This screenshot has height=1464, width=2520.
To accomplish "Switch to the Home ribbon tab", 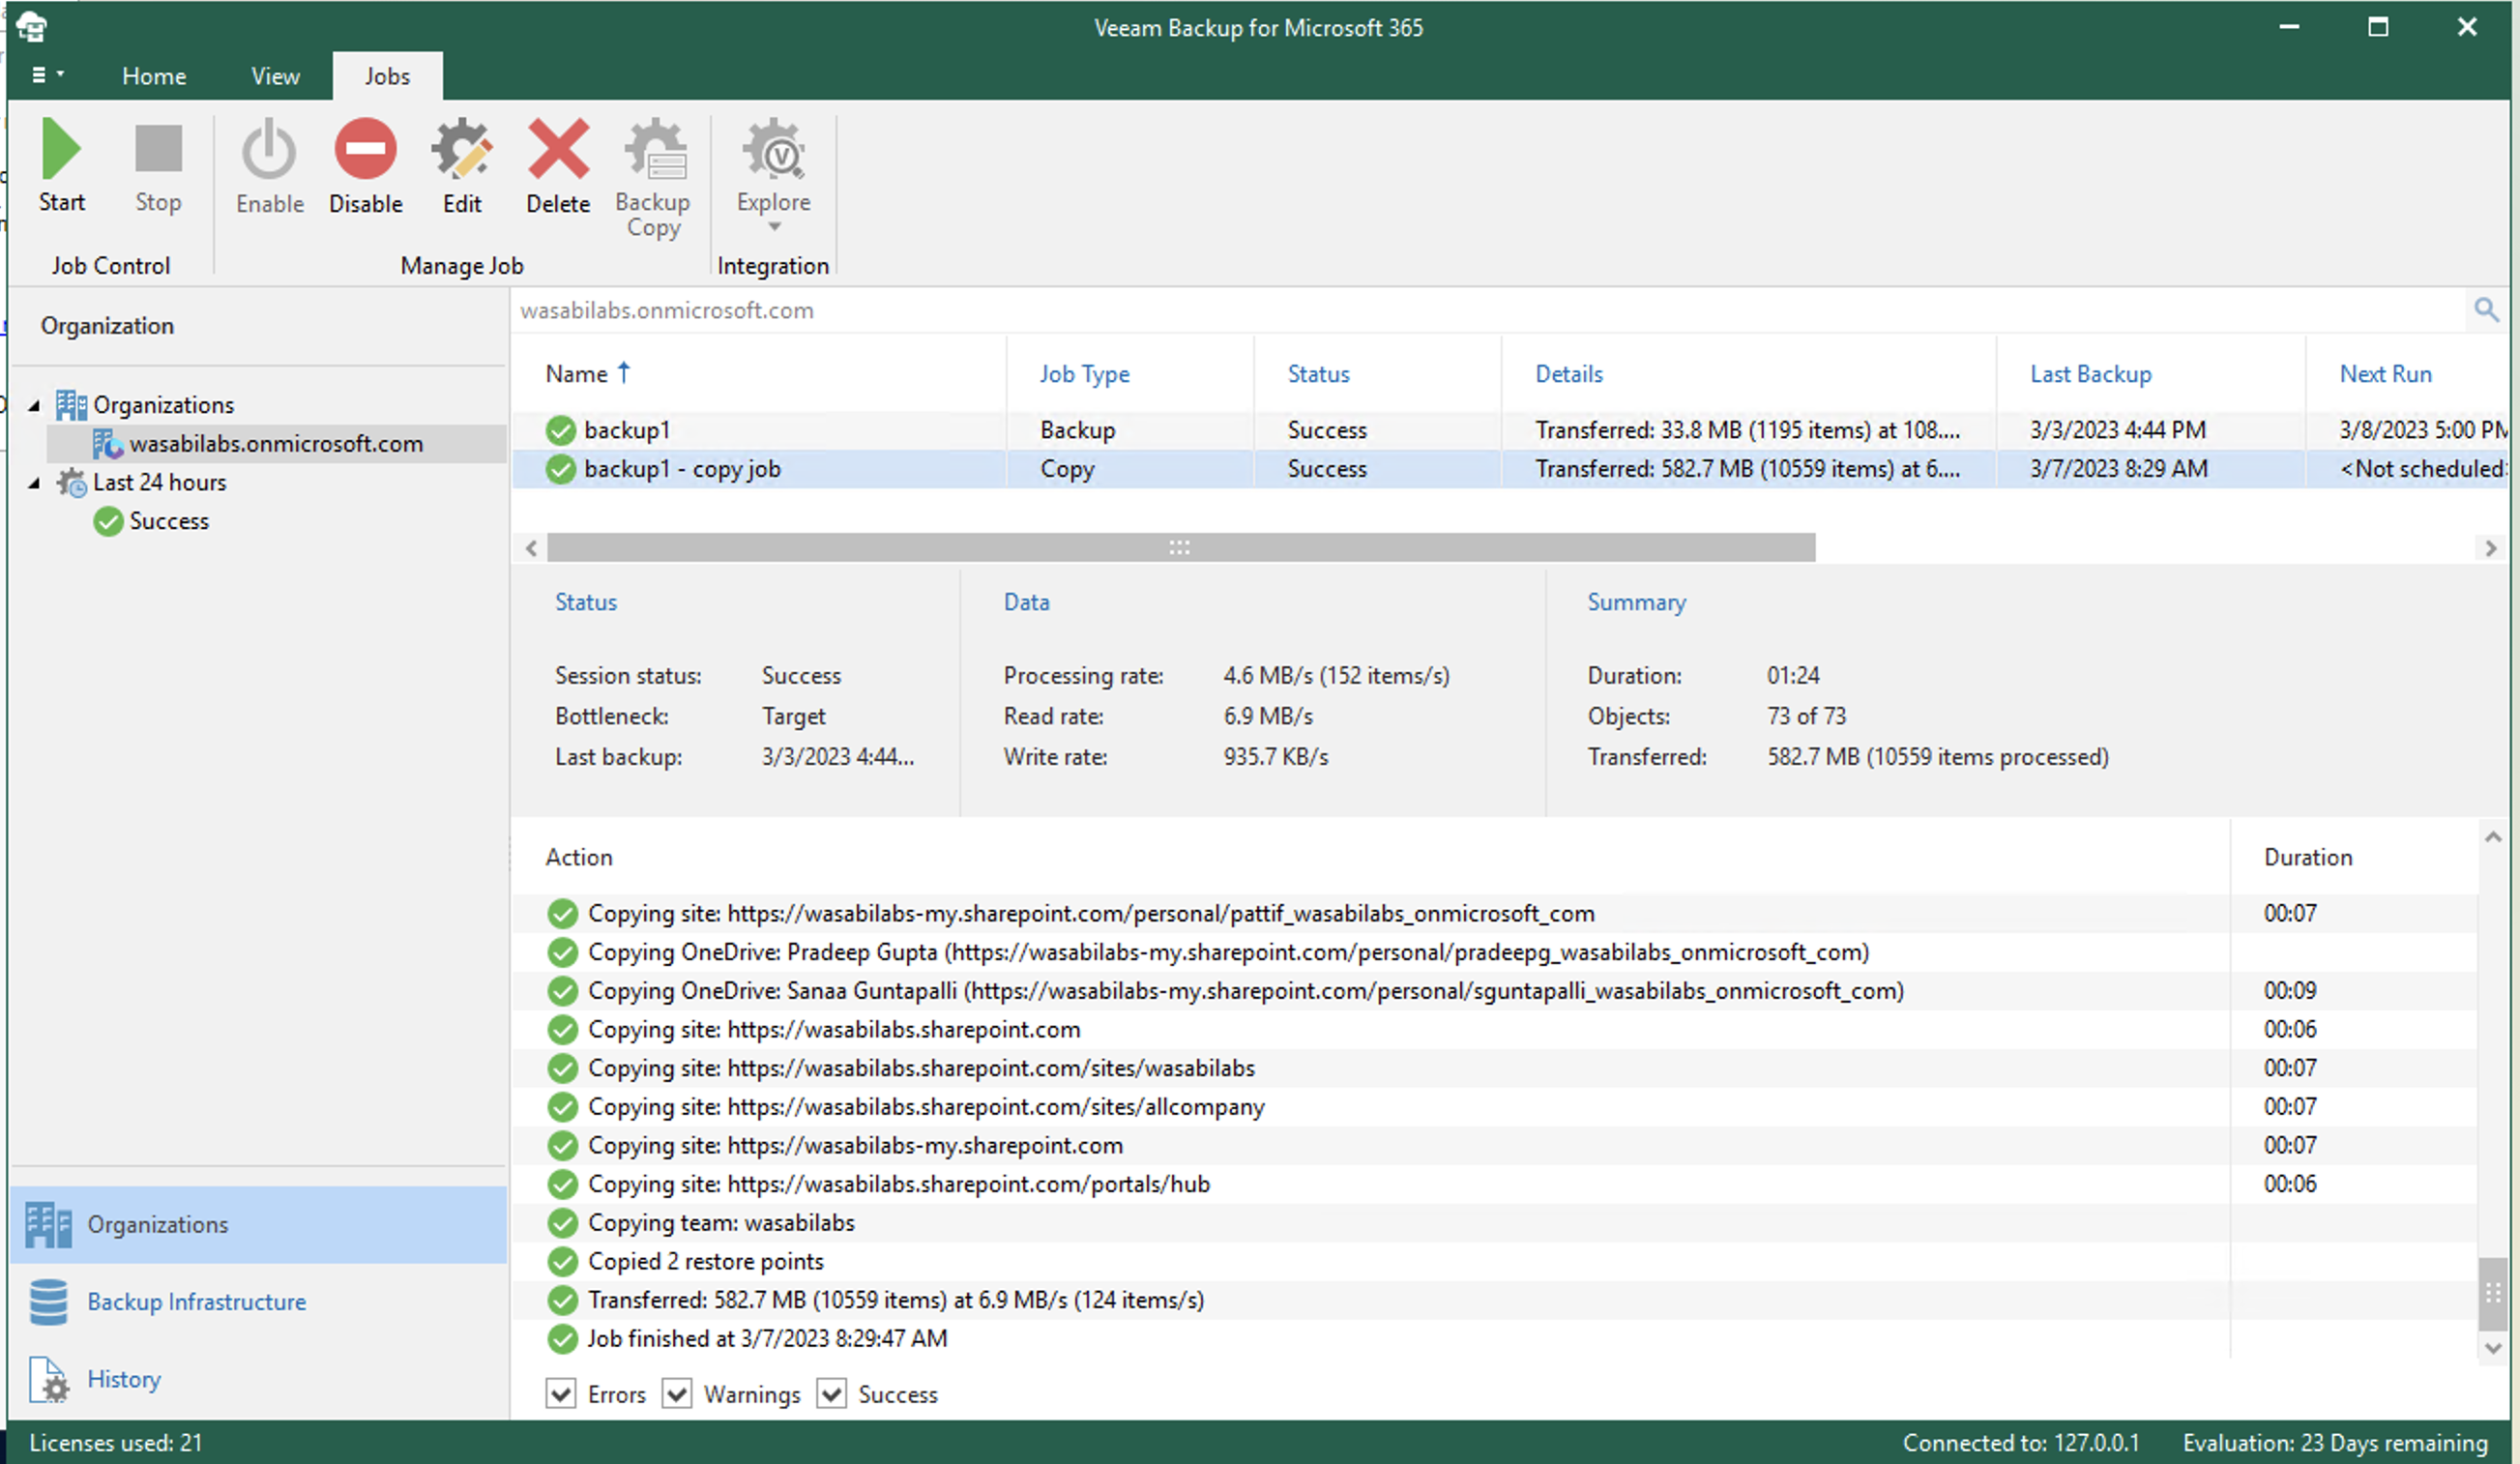I will point(154,76).
